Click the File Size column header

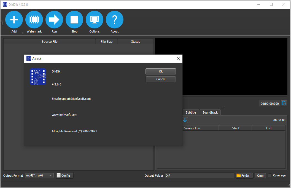107,42
